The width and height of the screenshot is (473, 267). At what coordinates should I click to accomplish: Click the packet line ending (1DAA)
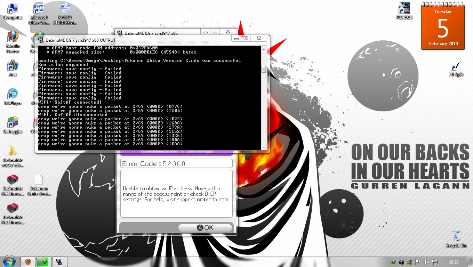(110, 144)
